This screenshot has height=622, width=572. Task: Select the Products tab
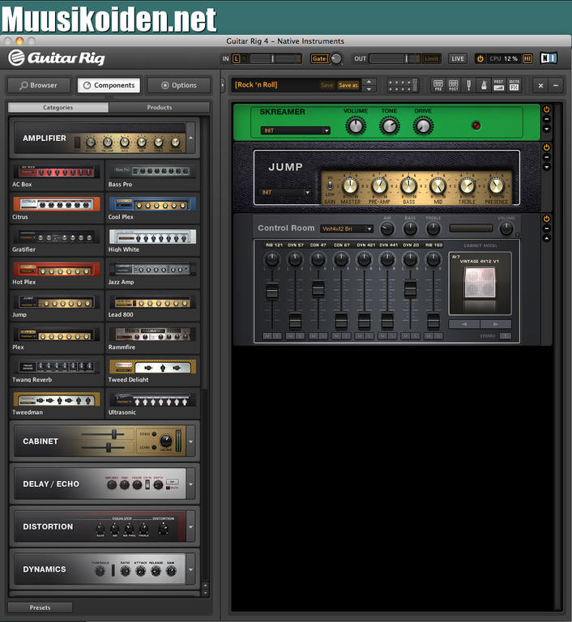tap(160, 108)
